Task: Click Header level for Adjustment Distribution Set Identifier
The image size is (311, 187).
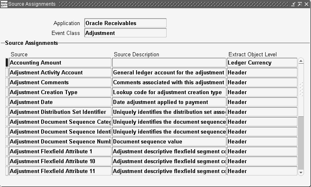Action: coord(262,112)
